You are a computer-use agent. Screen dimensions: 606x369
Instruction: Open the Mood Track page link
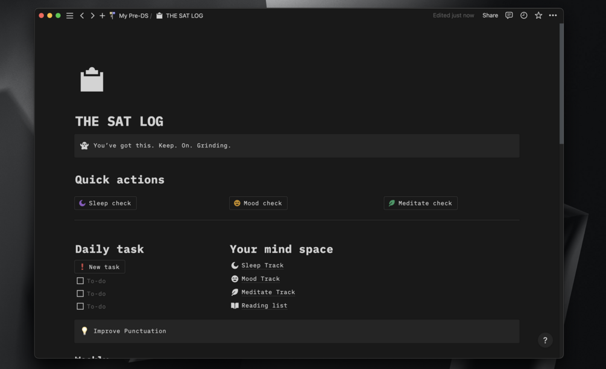pyautogui.click(x=260, y=279)
